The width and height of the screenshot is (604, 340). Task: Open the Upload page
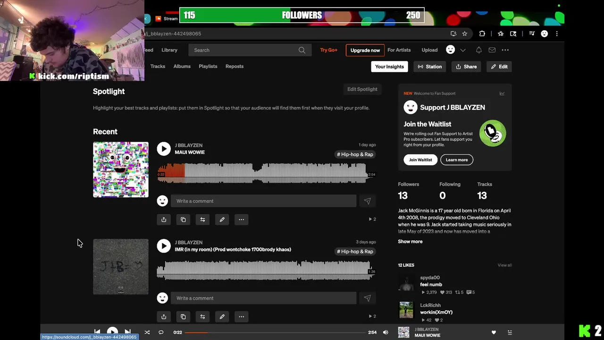429,50
